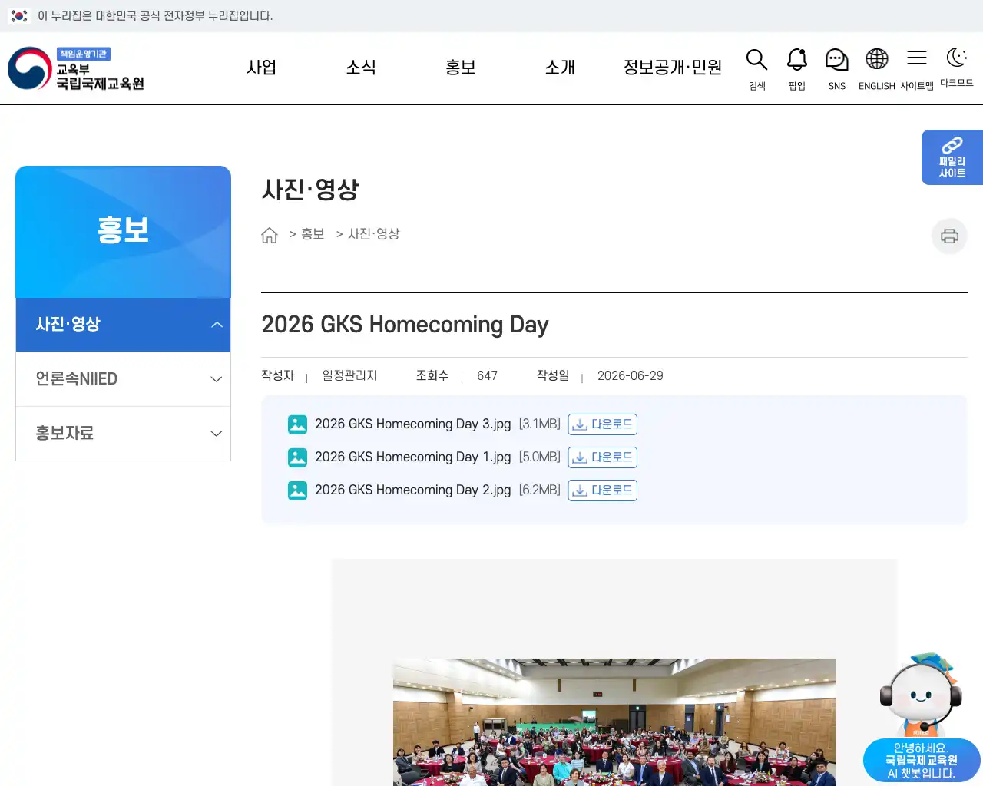
Task: Expand the 홍보자료 sidebar section
Action: coord(123,434)
